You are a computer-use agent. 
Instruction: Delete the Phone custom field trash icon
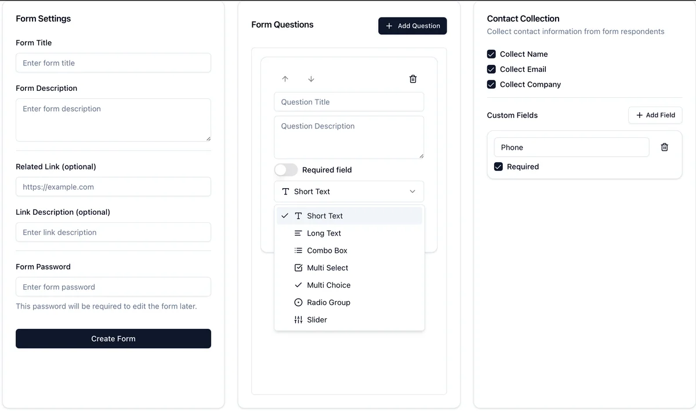(x=665, y=147)
